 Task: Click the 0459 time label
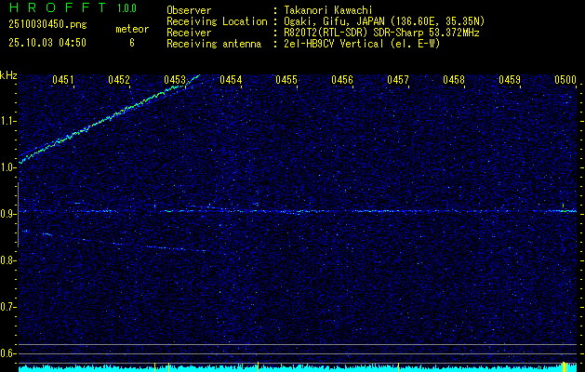510,79
